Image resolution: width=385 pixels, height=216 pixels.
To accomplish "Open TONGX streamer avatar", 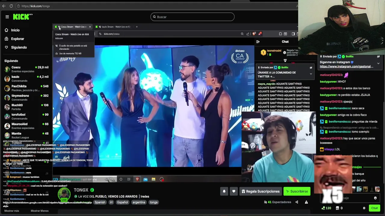I will pyautogui.click(x=64, y=194).
